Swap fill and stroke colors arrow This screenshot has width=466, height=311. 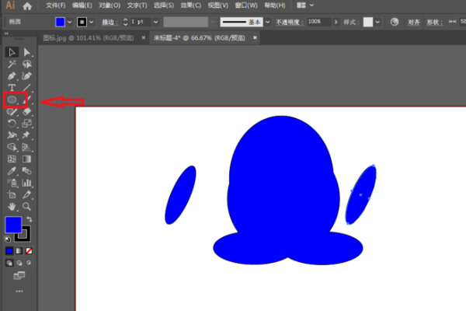[x=28, y=218]
